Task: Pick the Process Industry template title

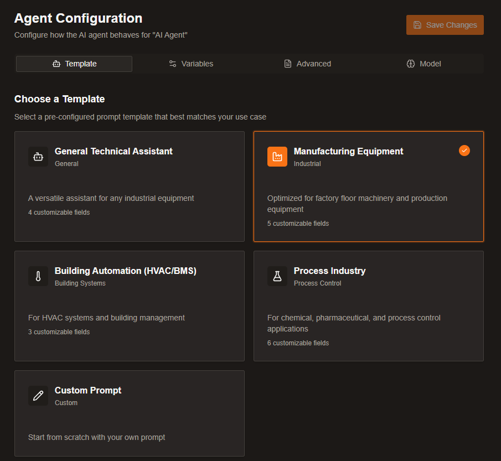Action: point(329,271)
